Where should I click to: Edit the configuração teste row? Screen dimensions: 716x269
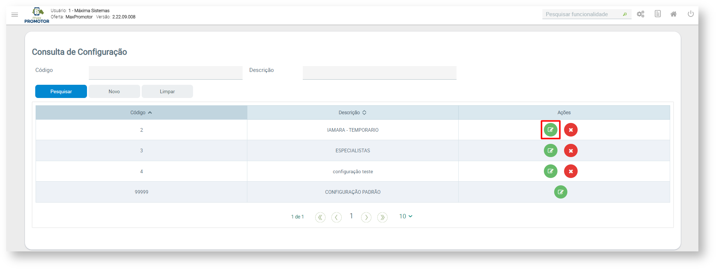(x=550, y=171)
